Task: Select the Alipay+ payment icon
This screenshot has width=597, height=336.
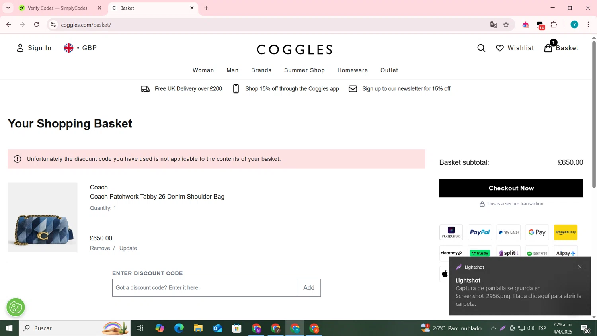Action: click(x=566, y=253)
